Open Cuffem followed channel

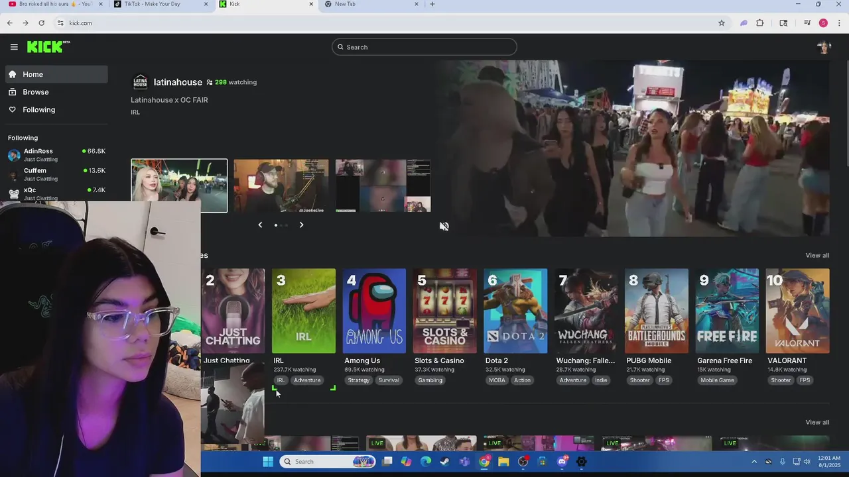click(x=56, y=174)
